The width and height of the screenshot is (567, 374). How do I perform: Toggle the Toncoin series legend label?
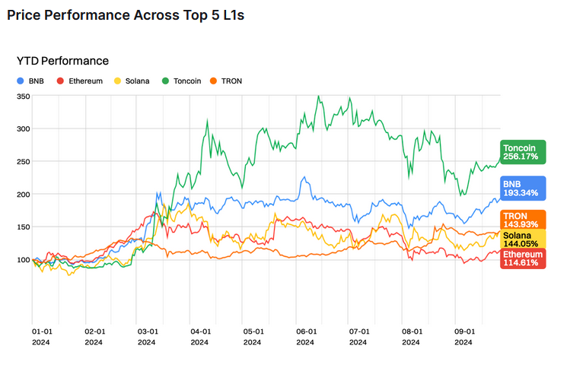pos(187,81)
